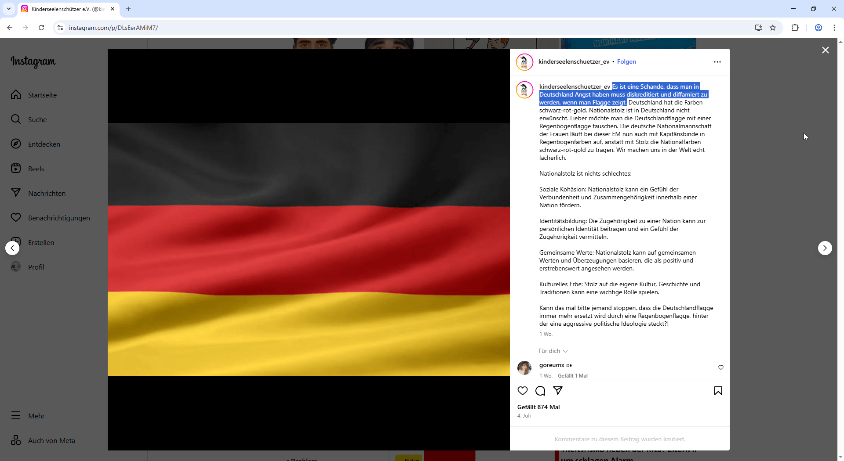Like goreumx's comment heart

click(x=721, y=367)
